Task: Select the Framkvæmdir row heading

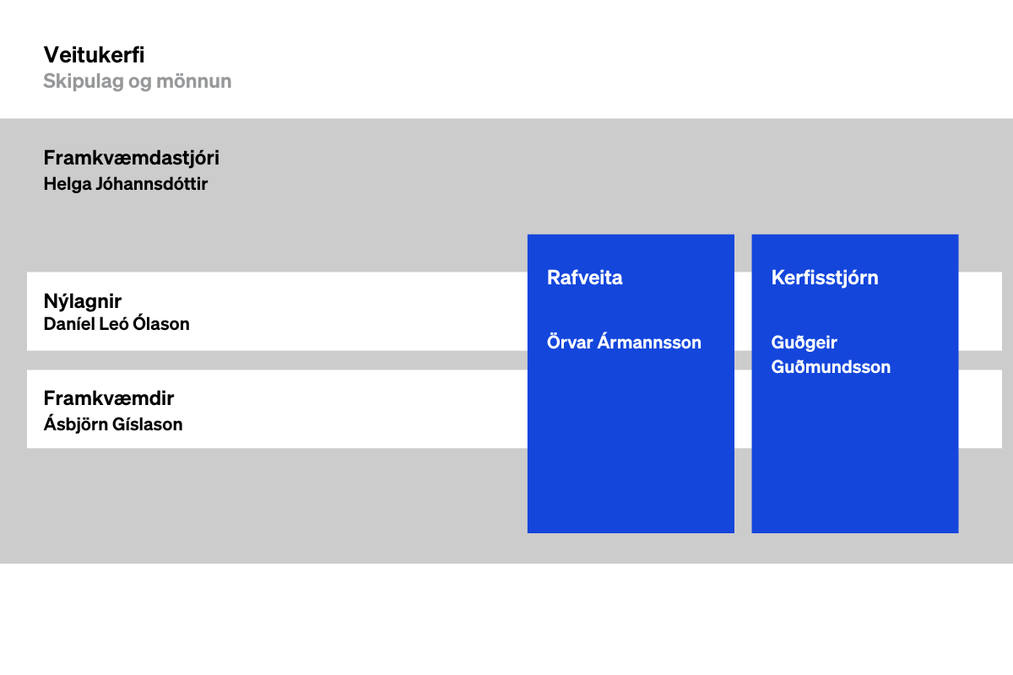Action: pyautogui.click(x=108, y=398)
